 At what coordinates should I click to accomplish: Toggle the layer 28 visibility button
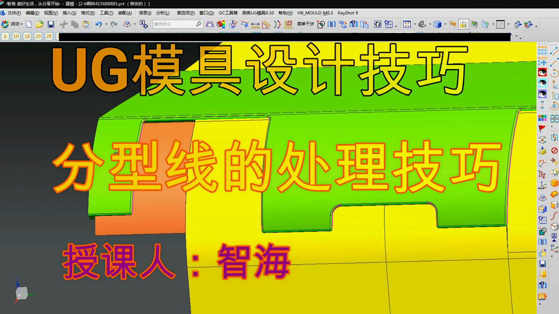[x=49, y=36]
